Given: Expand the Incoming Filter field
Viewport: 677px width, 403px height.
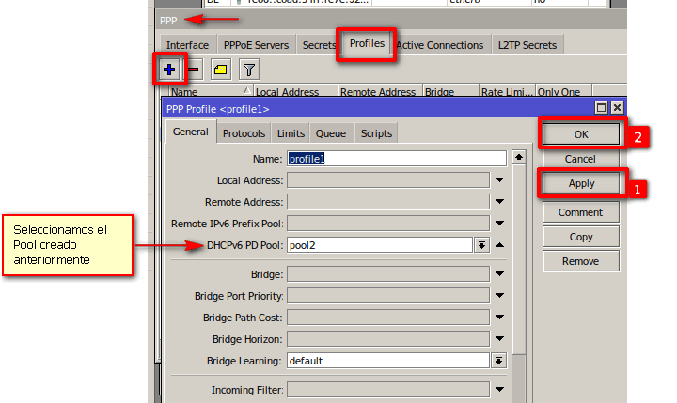Looking at the screenshot, I should pos(500,389).
